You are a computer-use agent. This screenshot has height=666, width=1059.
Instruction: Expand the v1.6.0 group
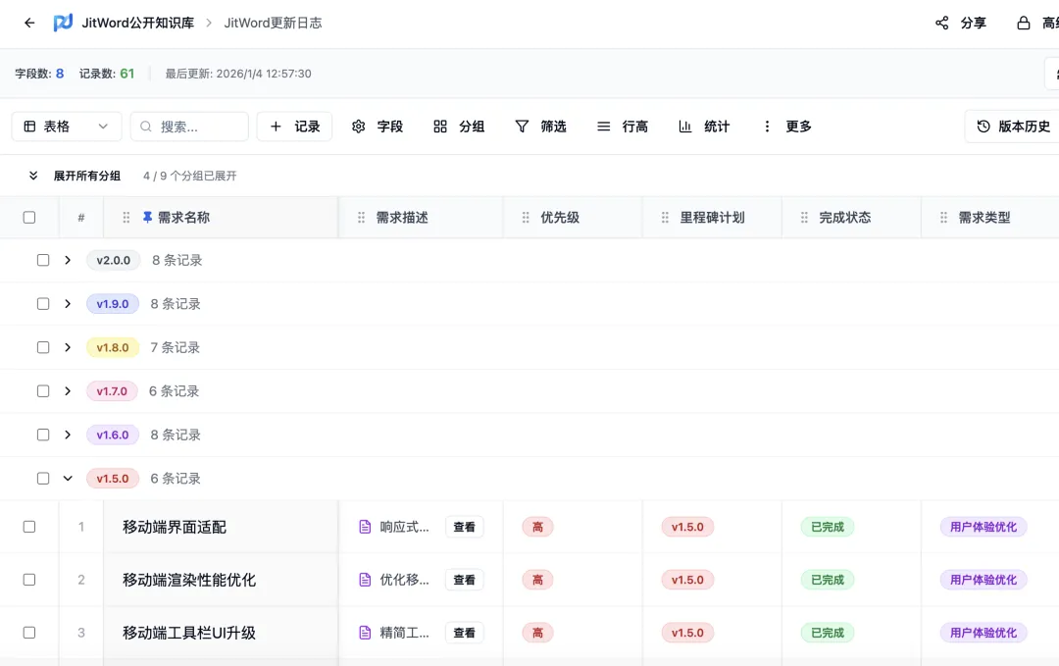click(x=68, y=435)
